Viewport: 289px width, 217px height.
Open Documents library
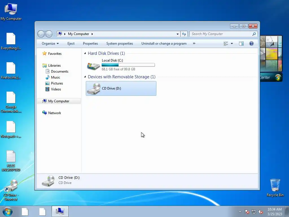[57, 71]
